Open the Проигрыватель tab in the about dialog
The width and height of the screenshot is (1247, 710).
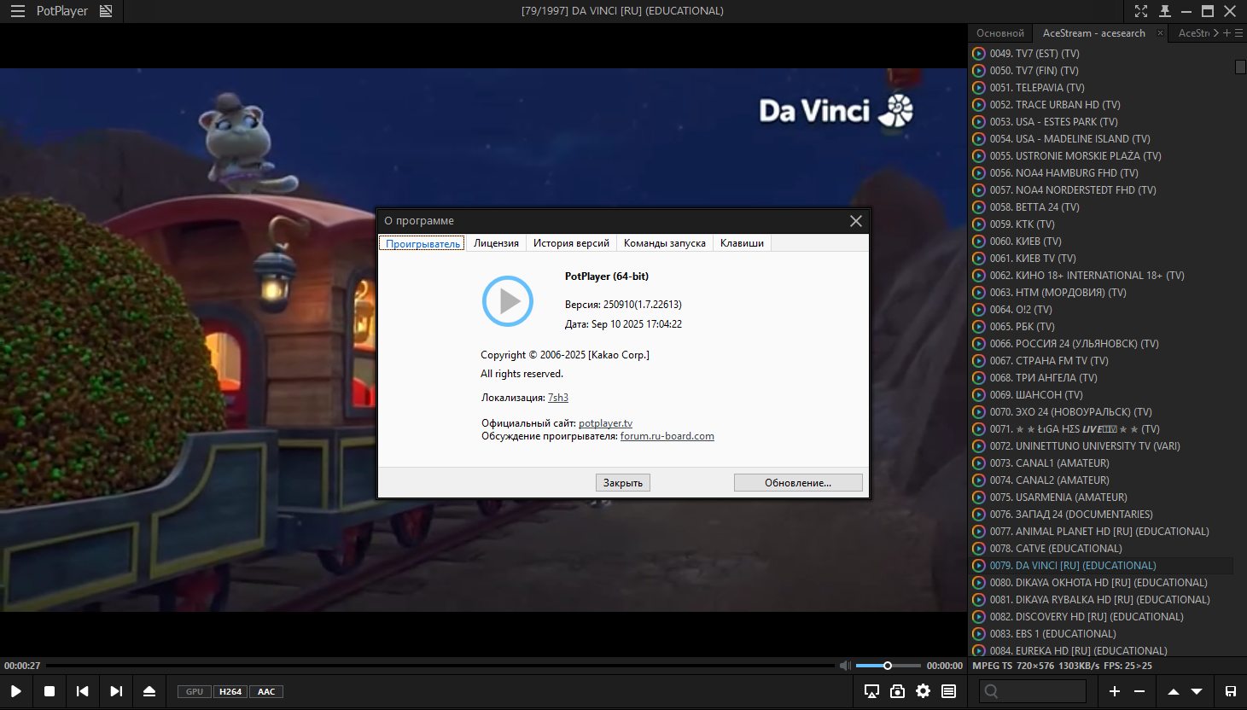[x=422, y=243]
